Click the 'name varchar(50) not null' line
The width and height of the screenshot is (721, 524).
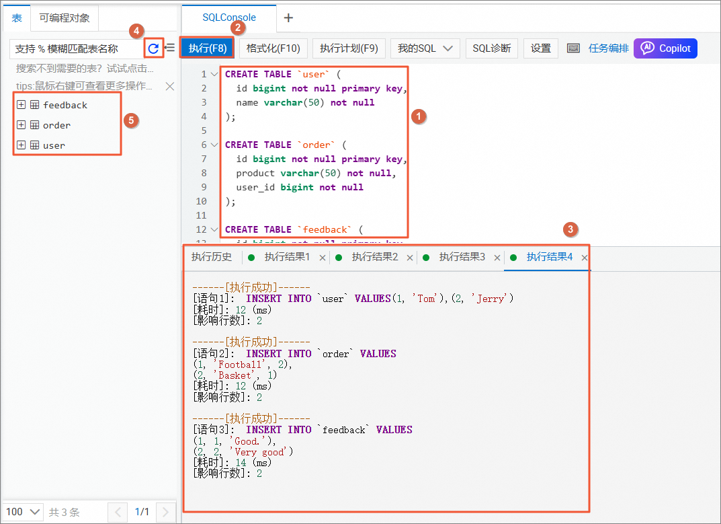coord(305,102)
